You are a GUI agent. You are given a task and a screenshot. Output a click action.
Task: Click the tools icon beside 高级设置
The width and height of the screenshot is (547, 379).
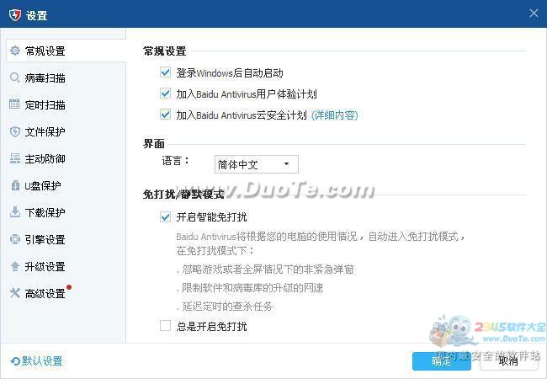pos(15,293)
